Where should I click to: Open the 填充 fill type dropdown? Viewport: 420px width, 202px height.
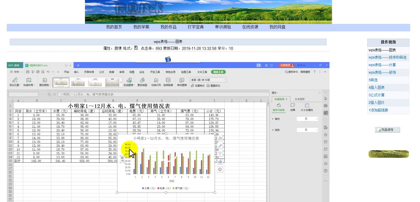pos(308,119)
